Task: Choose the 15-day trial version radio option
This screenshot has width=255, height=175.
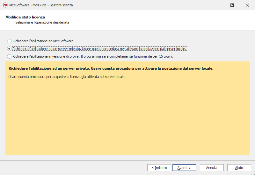Action: [x=9, y=56]
